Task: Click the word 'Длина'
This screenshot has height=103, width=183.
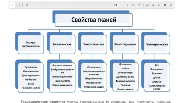Action: click(157, 78)
